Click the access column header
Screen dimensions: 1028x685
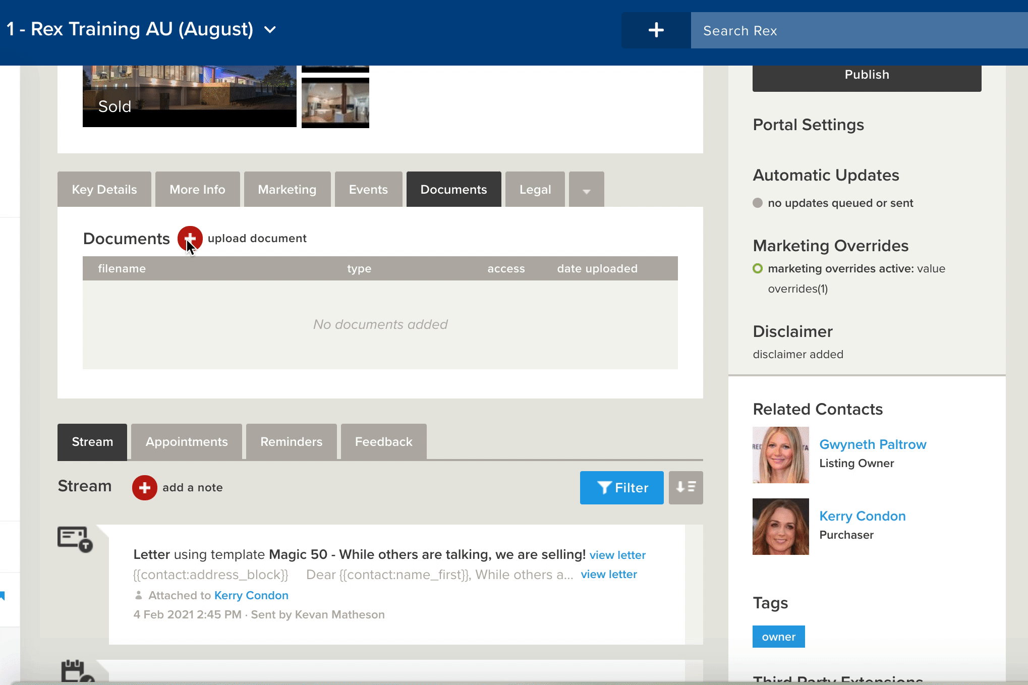506,269
